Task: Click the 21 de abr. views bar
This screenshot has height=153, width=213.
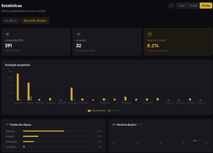Action: 71,94
